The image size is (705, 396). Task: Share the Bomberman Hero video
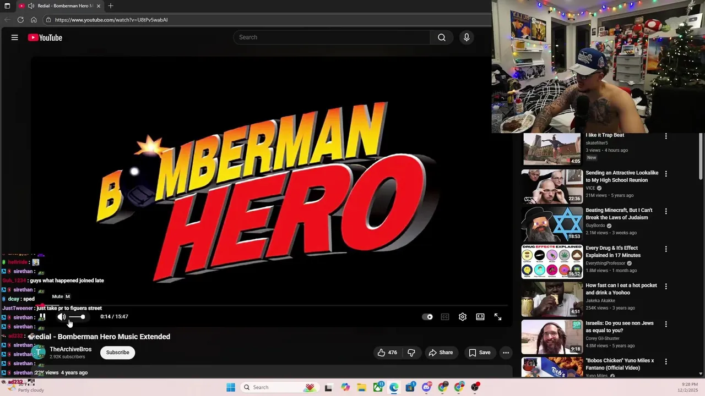point(441,353)
